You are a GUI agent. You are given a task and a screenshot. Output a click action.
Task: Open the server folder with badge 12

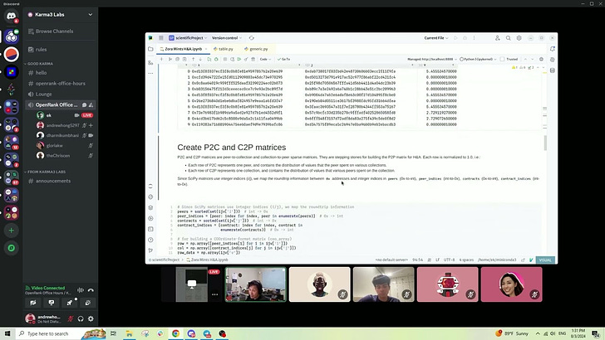(11, 142)
